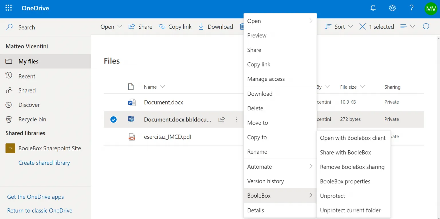Screen dimensions: 440x219
Task: Open the notifications bell
Action: click(x=373, y=8)
